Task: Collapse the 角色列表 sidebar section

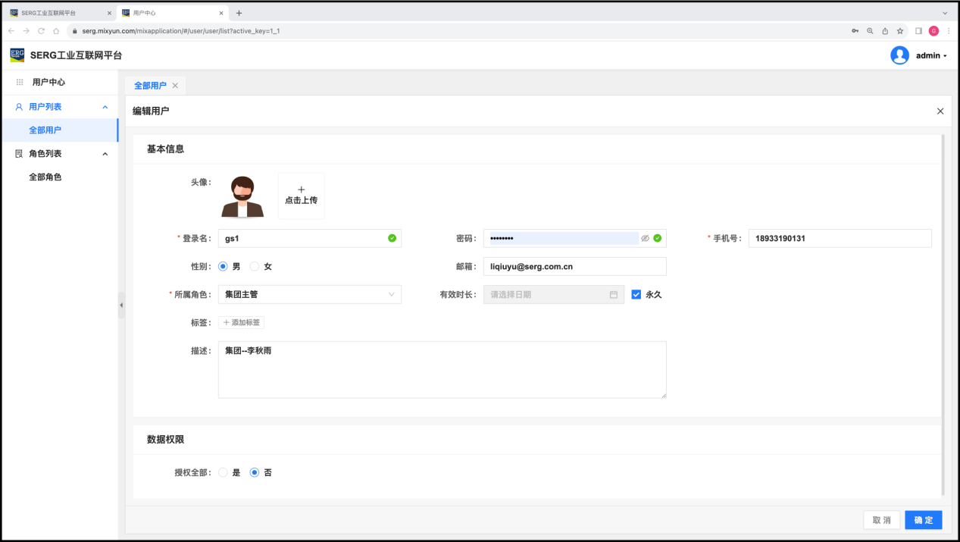Action: [x=105, y=154]
